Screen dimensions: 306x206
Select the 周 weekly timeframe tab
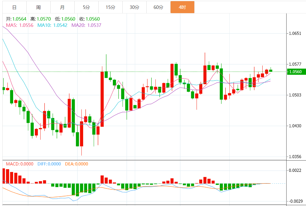[x=39, y=7]
